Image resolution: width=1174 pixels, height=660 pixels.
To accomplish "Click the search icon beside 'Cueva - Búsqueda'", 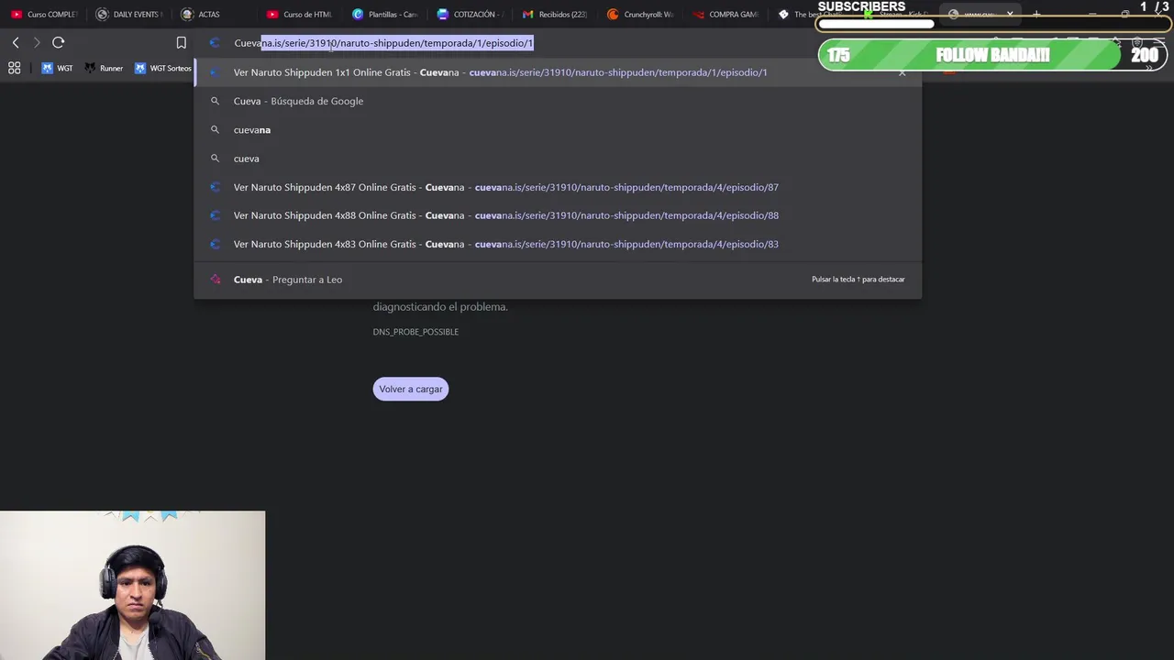I will pos(216,101).
